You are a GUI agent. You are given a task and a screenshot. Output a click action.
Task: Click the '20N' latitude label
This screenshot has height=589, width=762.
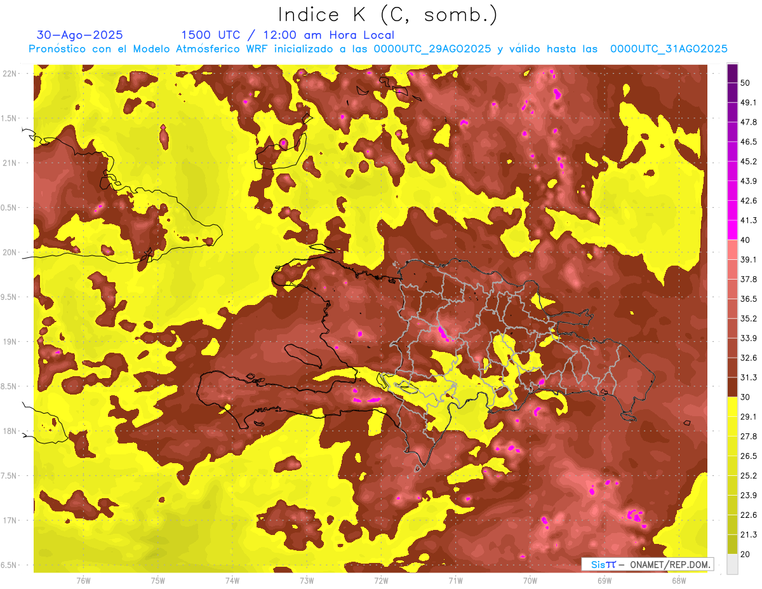[10, 252]
